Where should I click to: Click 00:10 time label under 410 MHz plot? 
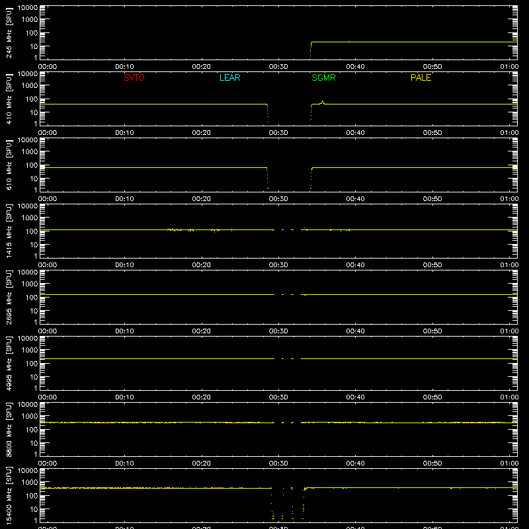point(124,133)
